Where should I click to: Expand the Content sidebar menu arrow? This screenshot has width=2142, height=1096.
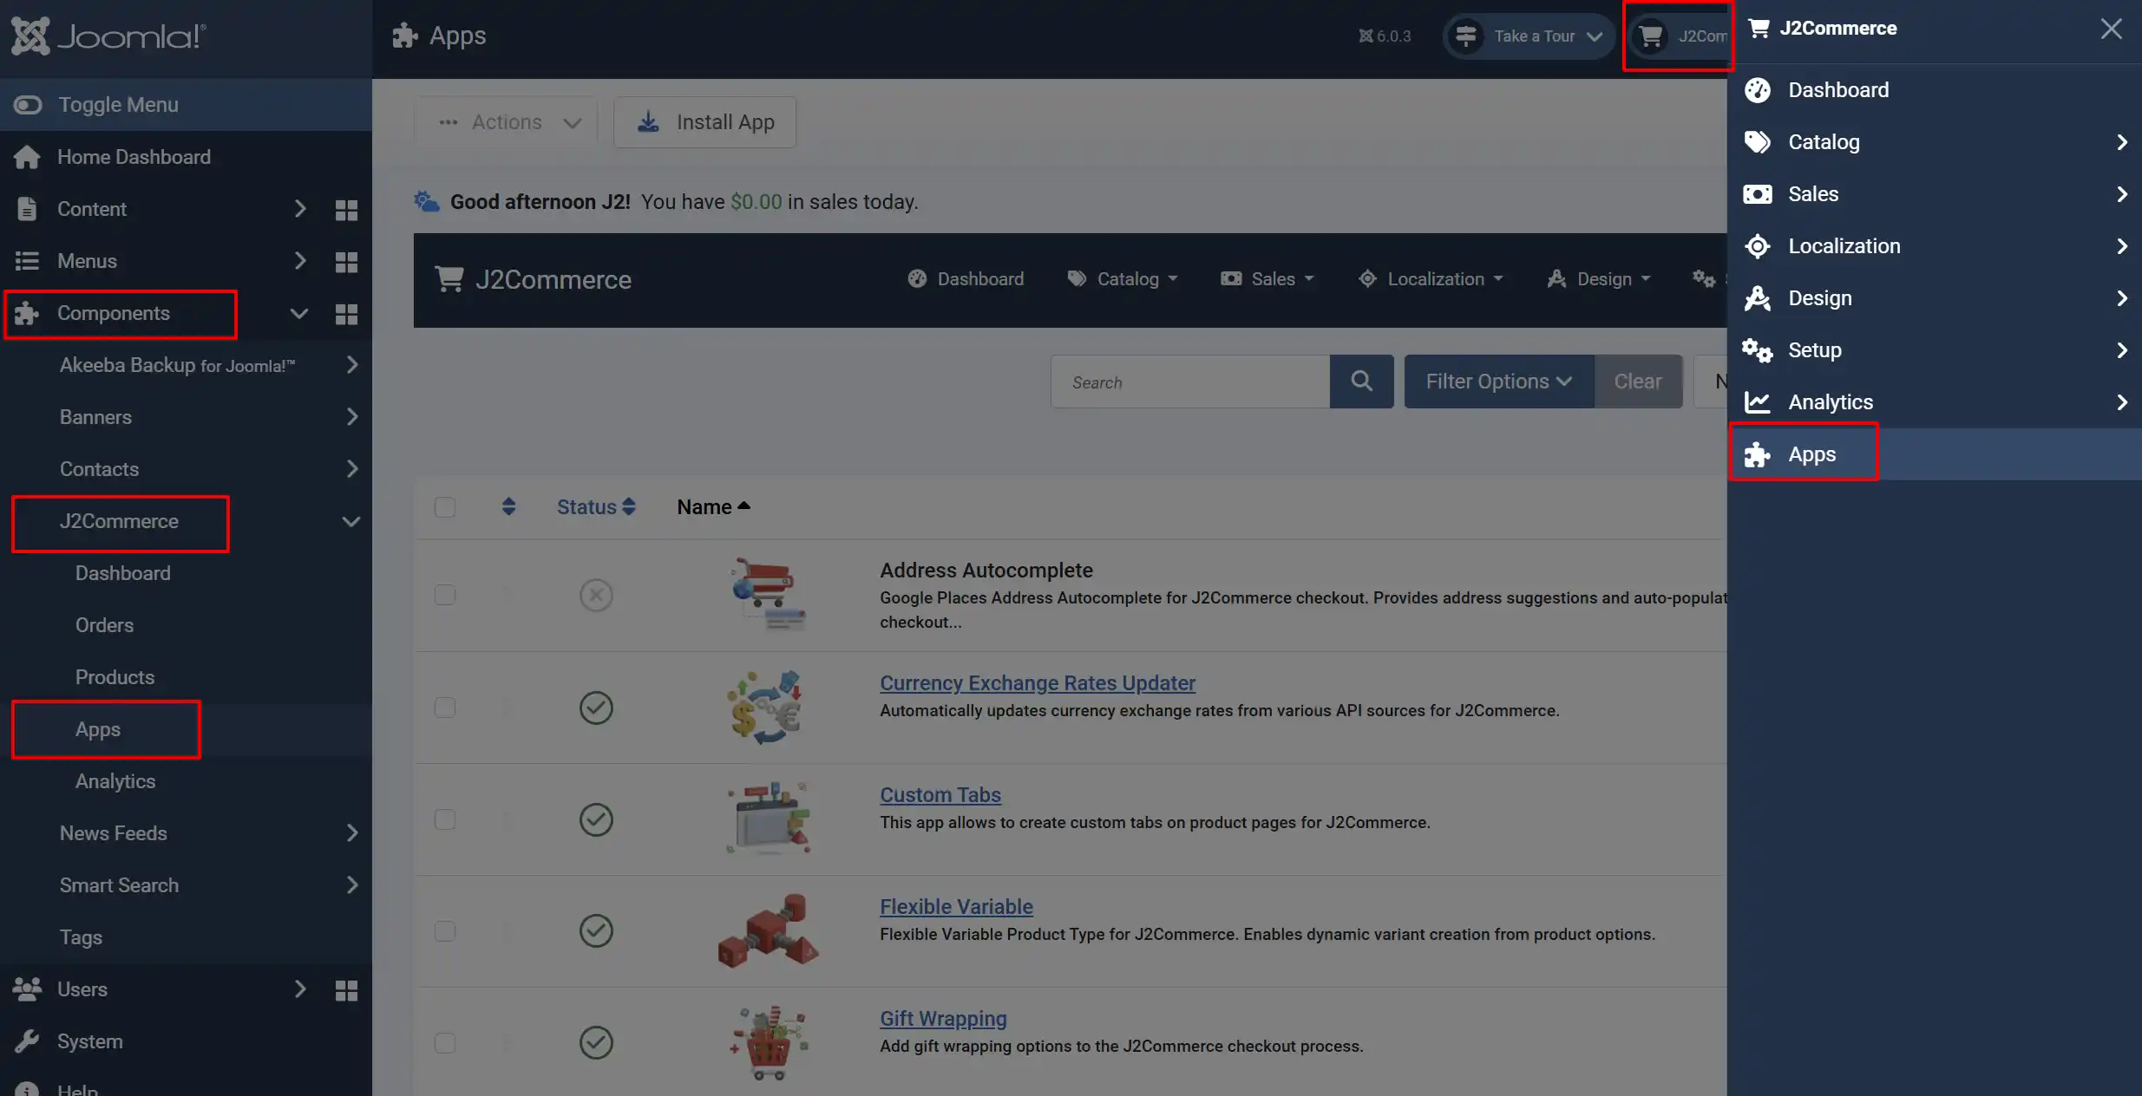click(x=300, y=209)
